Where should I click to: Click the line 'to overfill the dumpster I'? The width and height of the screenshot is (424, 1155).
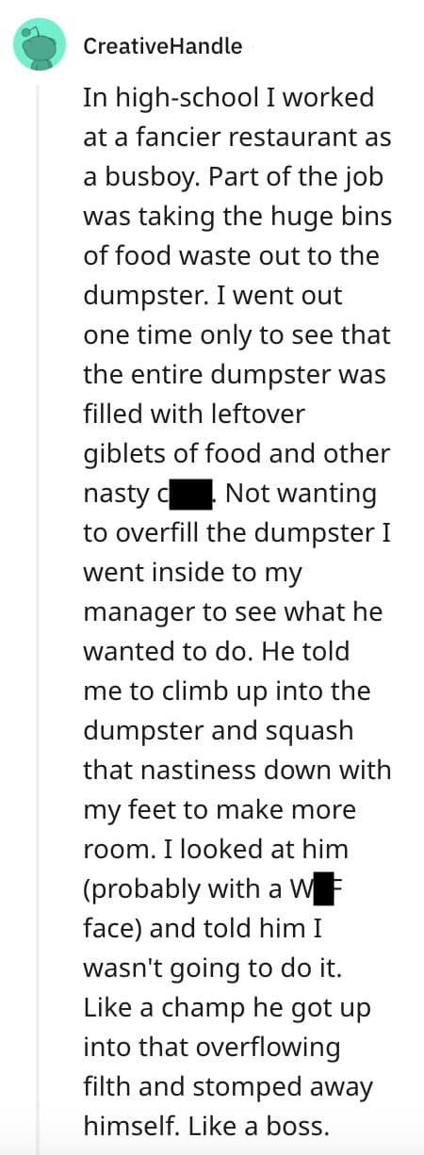[236, 532]
